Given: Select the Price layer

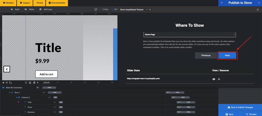Looking at the screenshot, I should pyautogui.click(x=30, y=107).
